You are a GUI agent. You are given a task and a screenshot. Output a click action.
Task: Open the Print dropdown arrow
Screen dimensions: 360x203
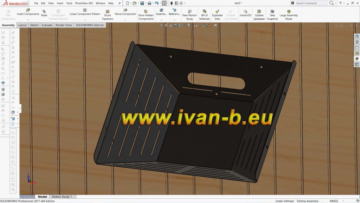(x=153, y=3)
